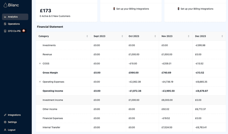Click the Analytics chart icon in sidebar

pos(5,17)
